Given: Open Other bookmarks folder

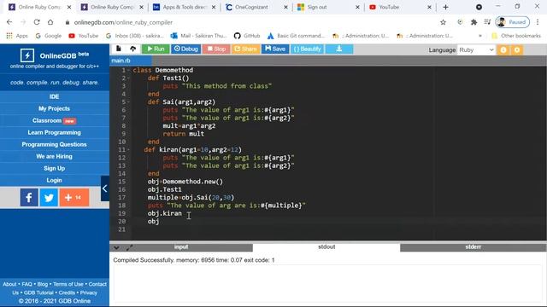Looking at the screenshot, I should click(516, 36).
